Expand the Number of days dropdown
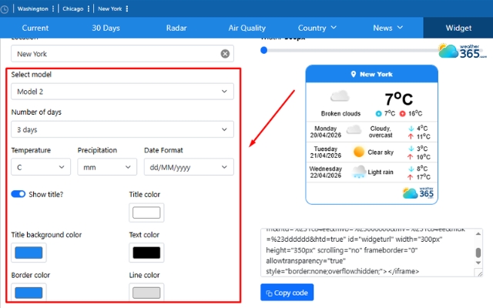 122,129
